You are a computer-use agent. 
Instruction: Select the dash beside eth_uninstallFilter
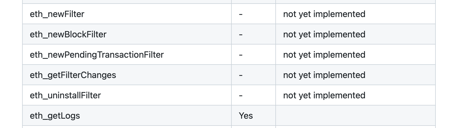coord(241,96)
